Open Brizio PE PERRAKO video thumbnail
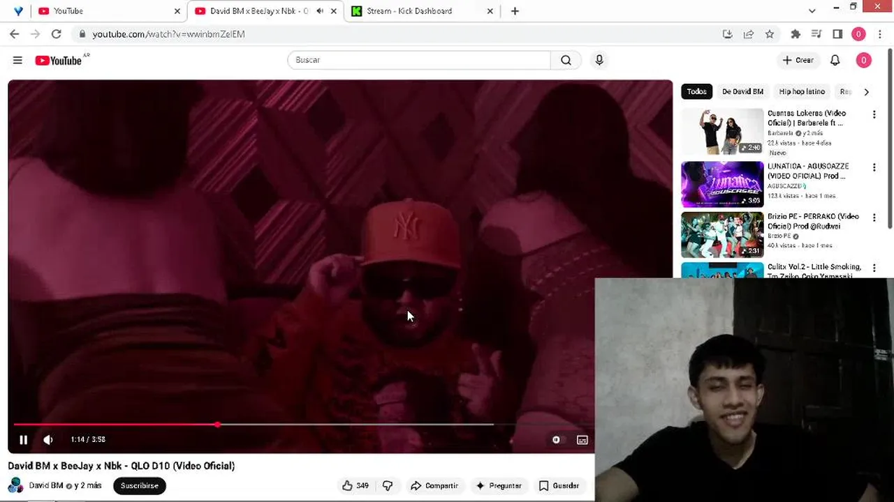894x502 pixels. click(722, 235)
